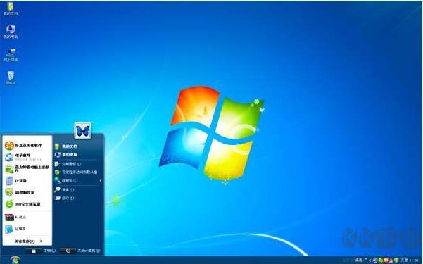
Task: Open the Network Neighborhood desktop icon
Action: tap(11, 56)
